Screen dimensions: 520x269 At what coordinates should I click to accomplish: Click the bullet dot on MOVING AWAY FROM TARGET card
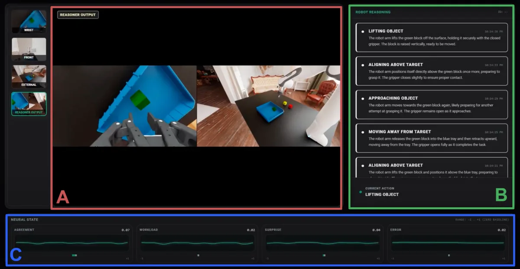pyautogui.click(x=363, y=132)
